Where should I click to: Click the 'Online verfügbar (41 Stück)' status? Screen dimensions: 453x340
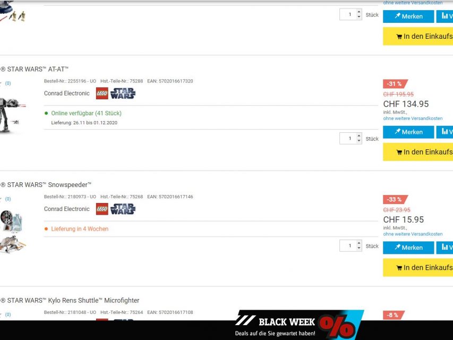tap(86, 113)
